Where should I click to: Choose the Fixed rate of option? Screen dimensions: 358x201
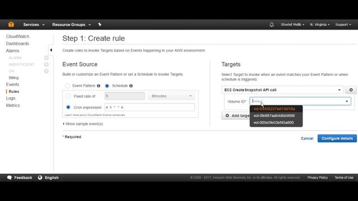coord(68,96)
